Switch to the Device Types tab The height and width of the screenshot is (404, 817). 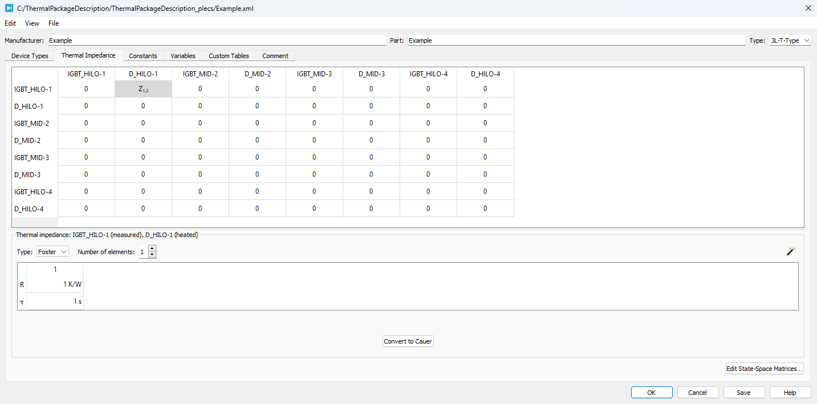coord(30,56)
